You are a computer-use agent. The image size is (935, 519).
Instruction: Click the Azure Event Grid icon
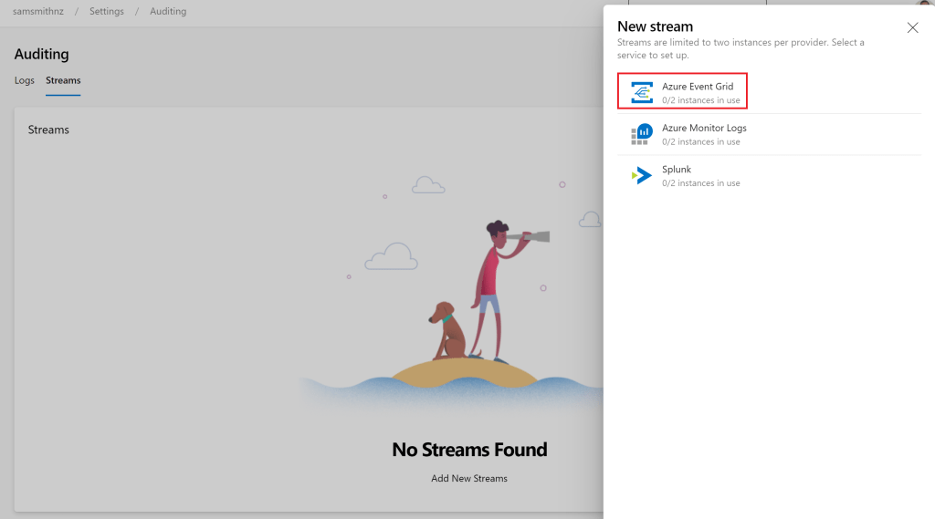click(x=642, y=92)
